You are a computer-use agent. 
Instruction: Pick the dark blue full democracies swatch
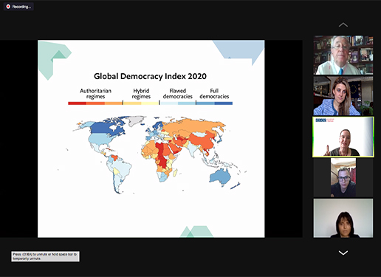pos(224,103)
